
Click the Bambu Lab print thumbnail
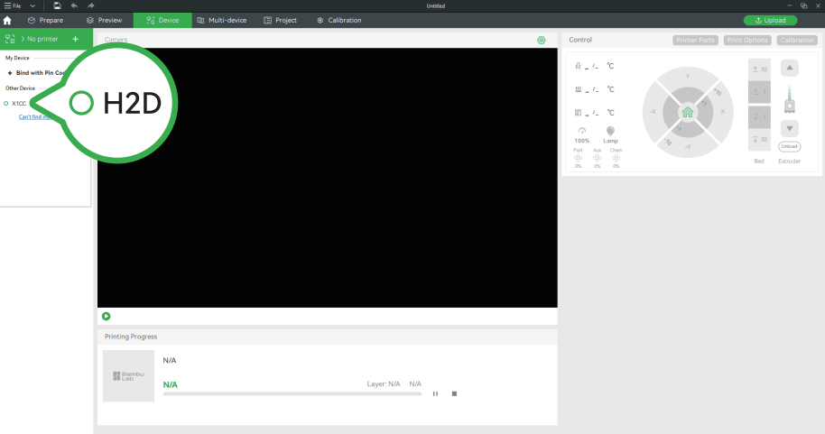click(x=128, y=376)
